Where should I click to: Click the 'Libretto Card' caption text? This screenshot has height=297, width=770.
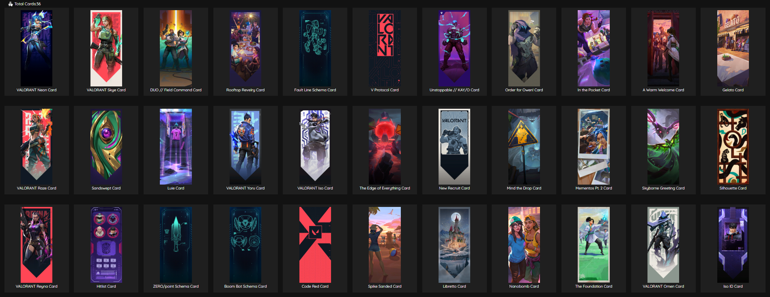454,286
